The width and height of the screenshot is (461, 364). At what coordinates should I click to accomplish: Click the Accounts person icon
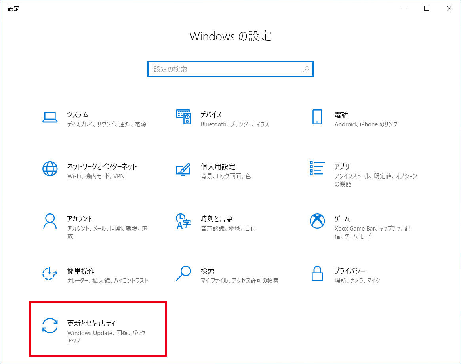(x=50, y=221)
